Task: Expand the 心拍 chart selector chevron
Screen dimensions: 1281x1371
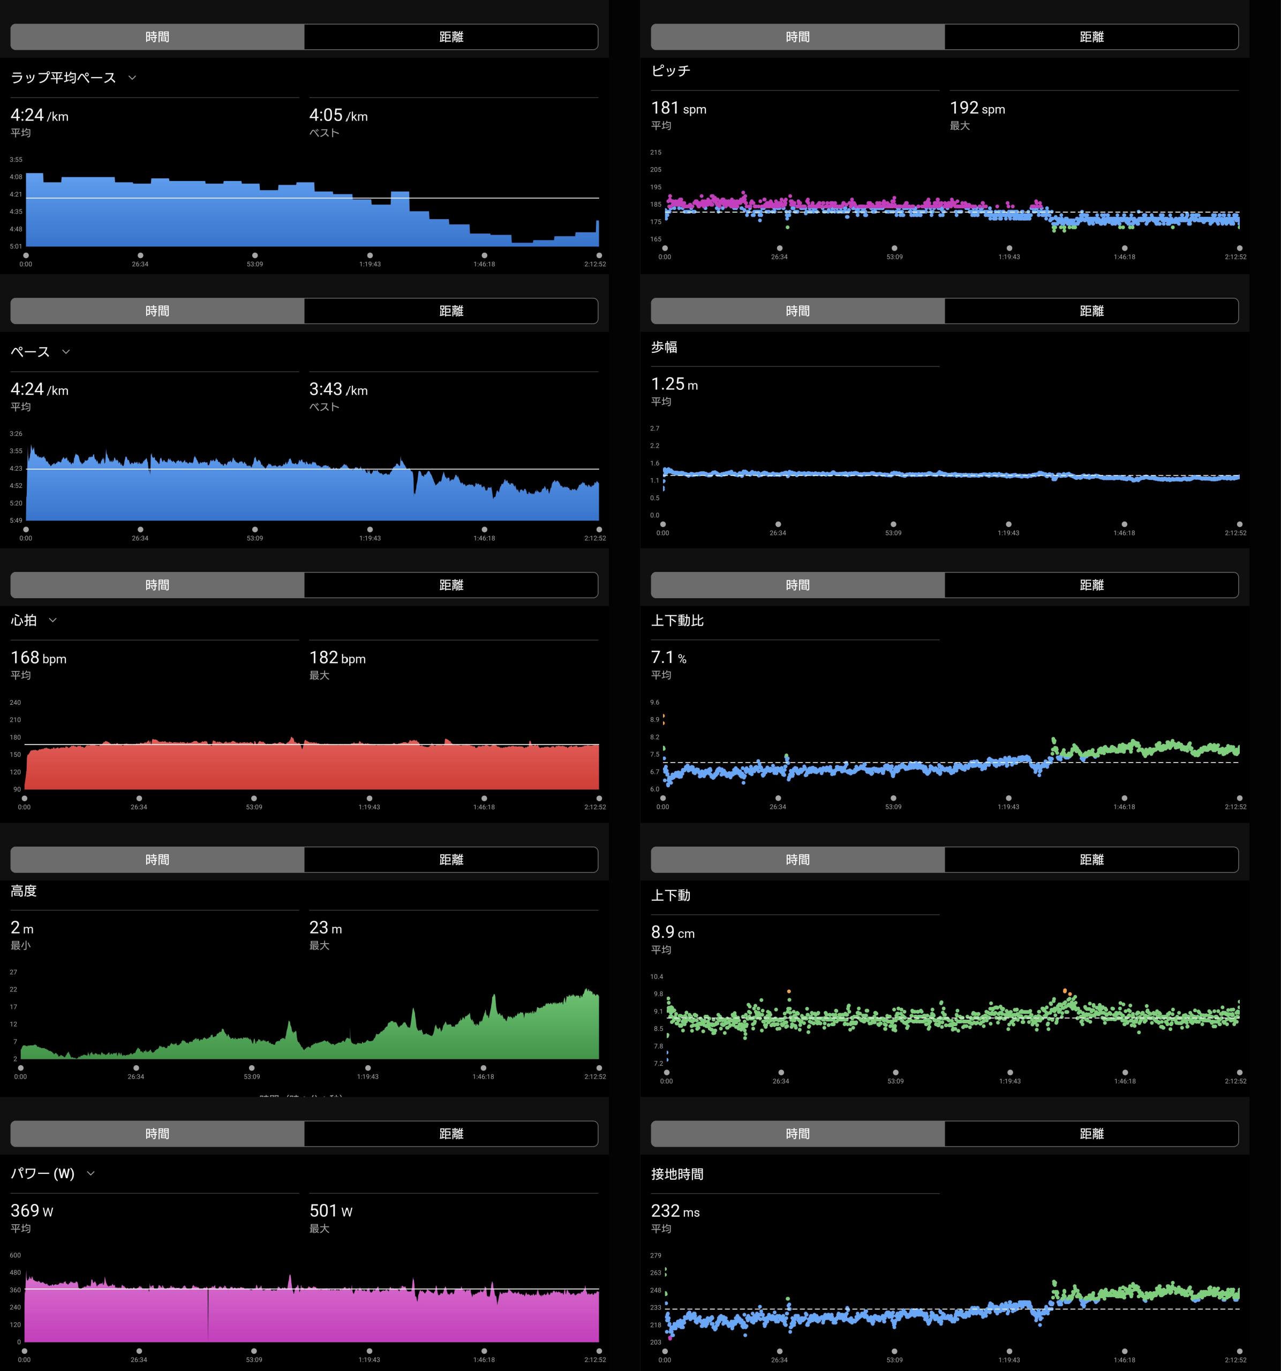Action: tap(53, 620)
